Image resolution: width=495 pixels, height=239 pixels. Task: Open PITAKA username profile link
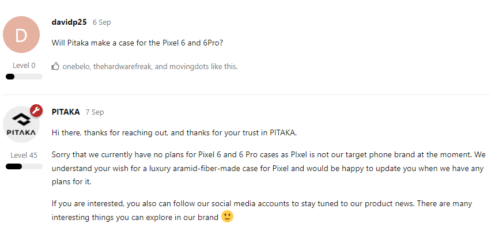(66, 112)
